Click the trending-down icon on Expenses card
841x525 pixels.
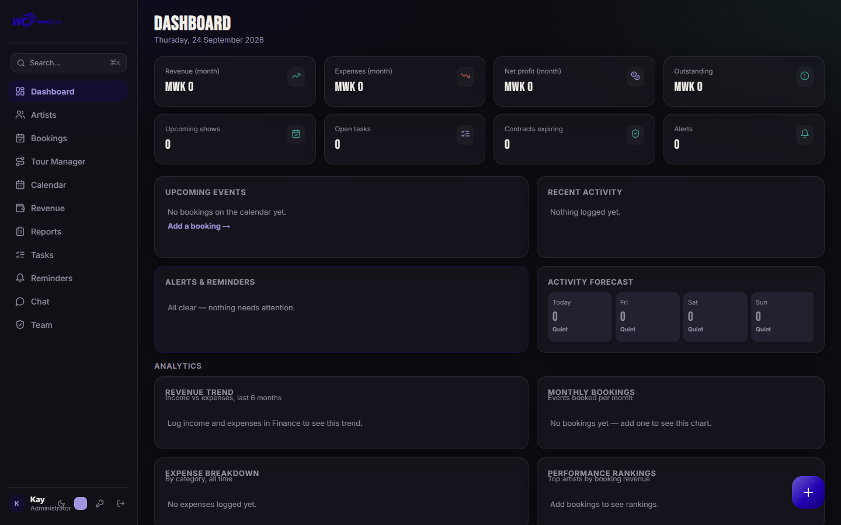tap(465, 76)
